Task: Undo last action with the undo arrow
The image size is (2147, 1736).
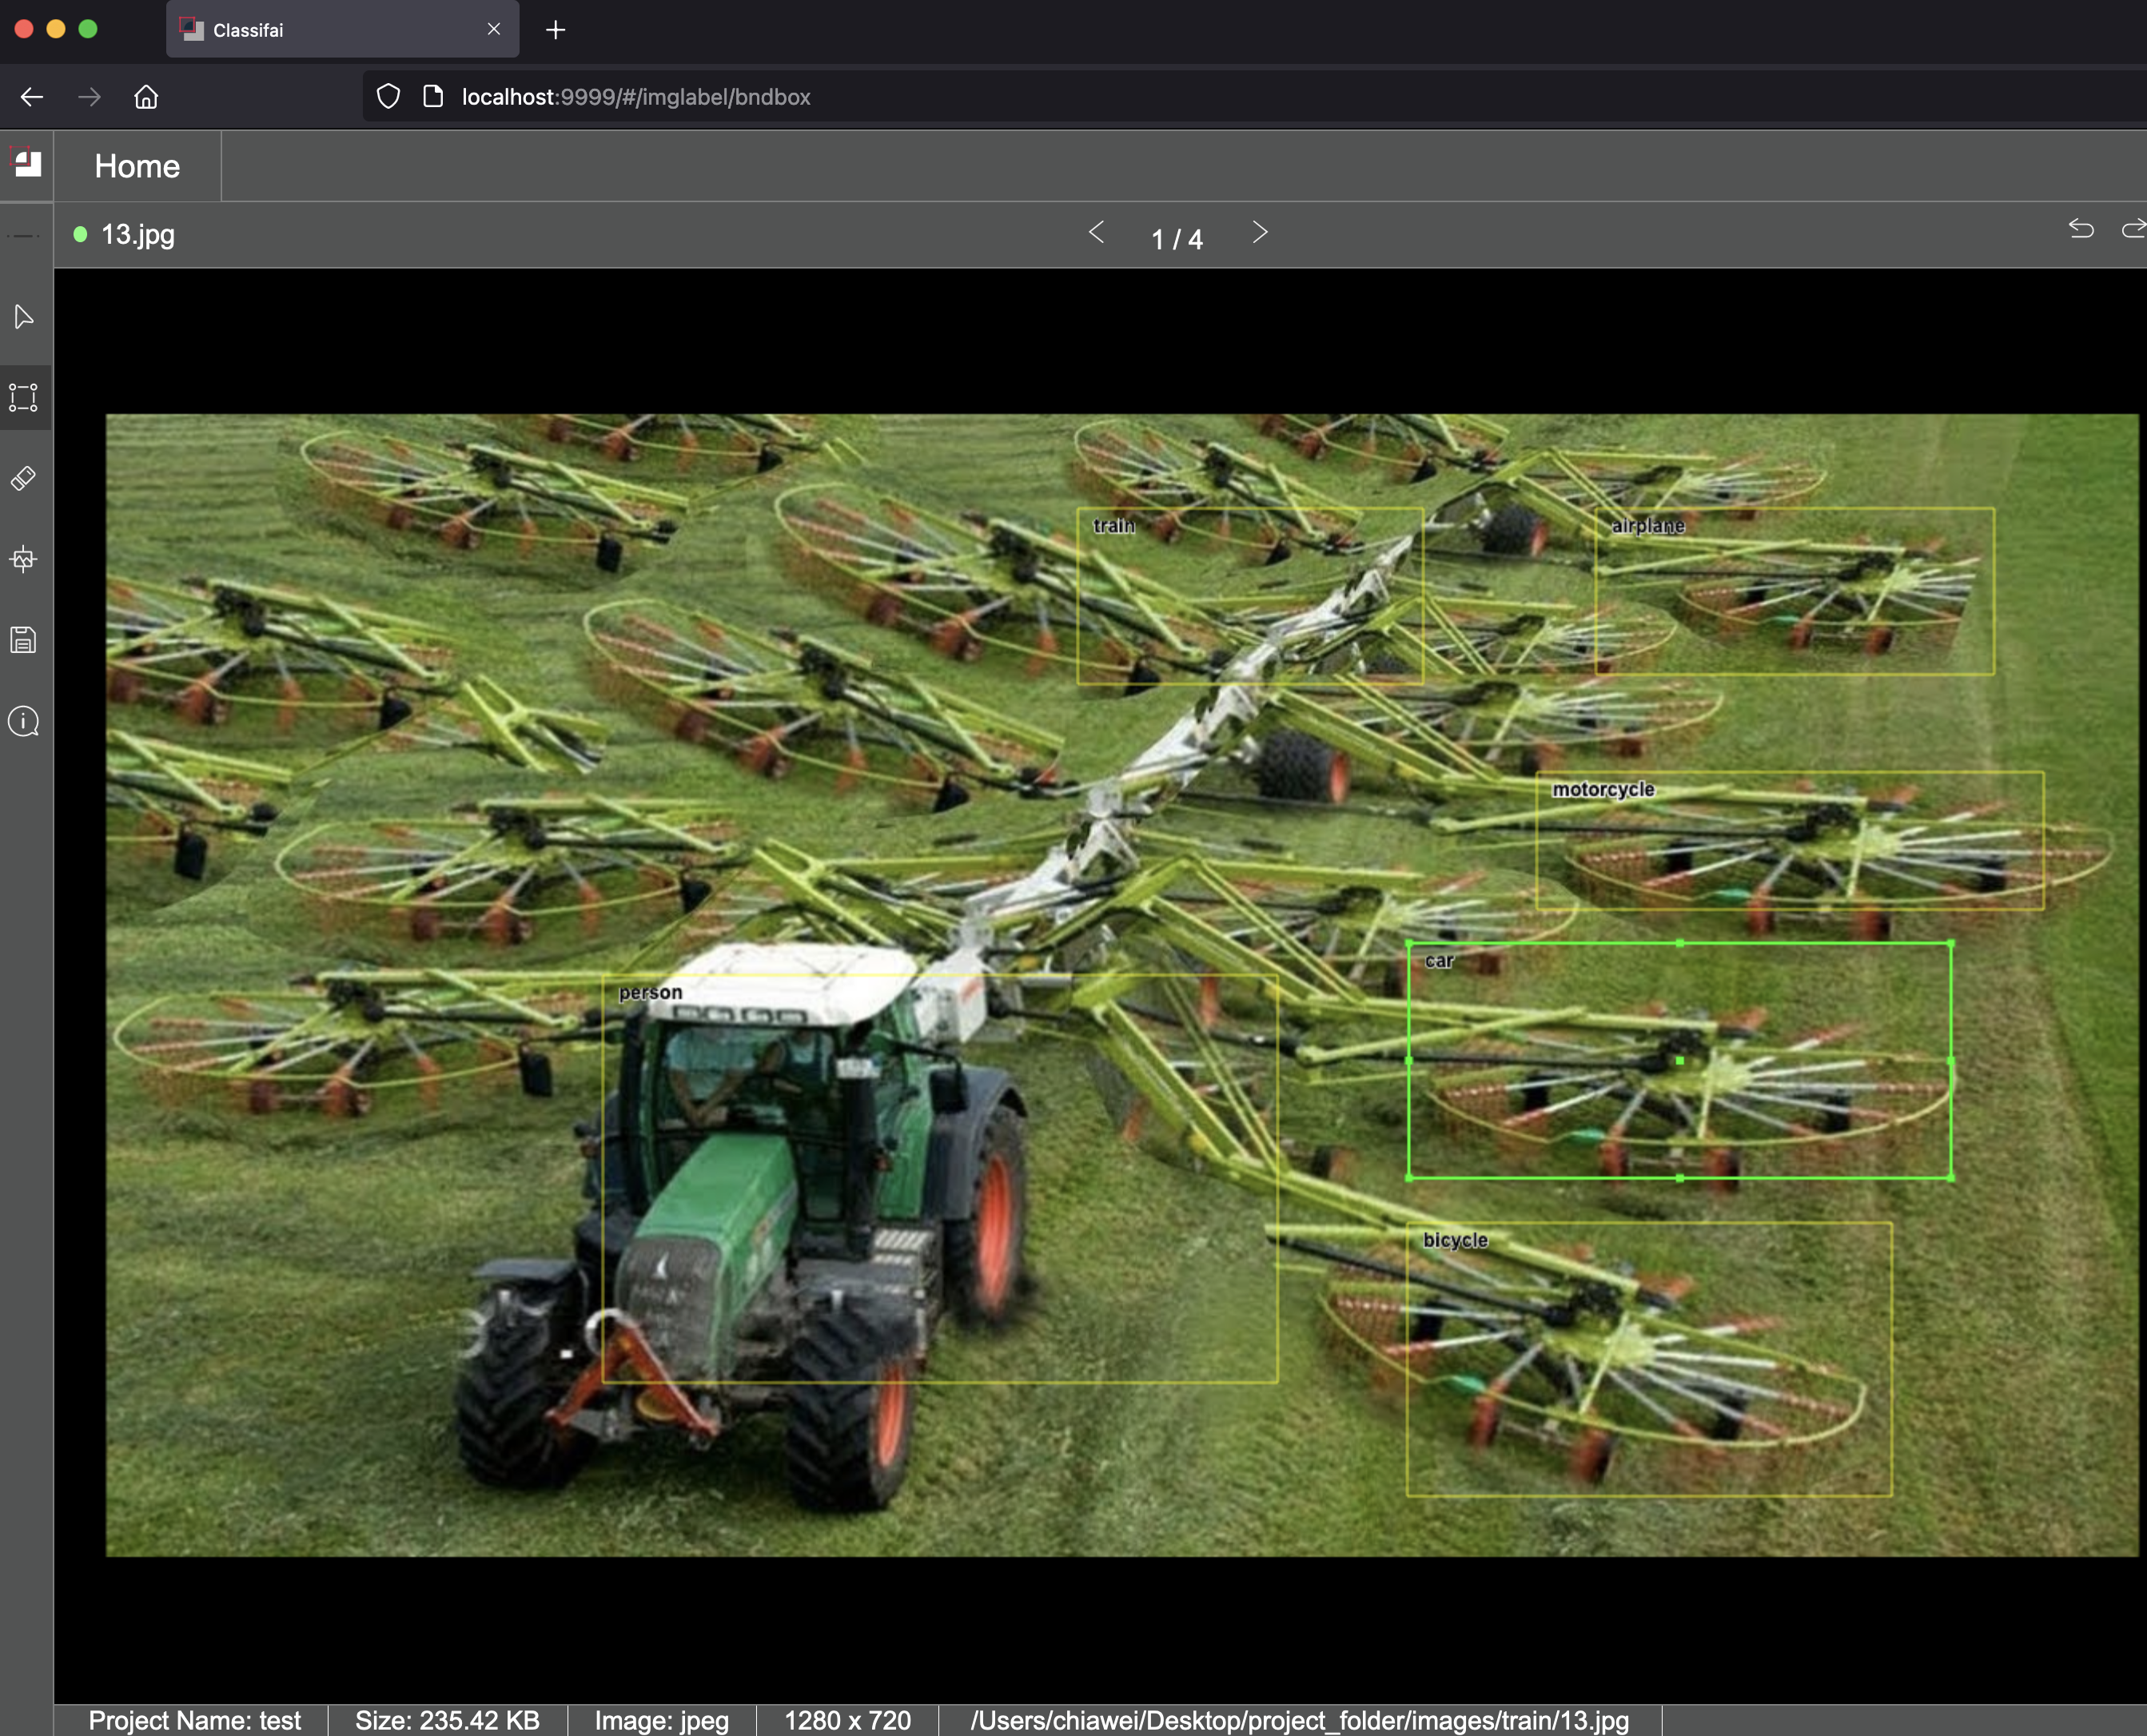Action: pos(2081,229)
